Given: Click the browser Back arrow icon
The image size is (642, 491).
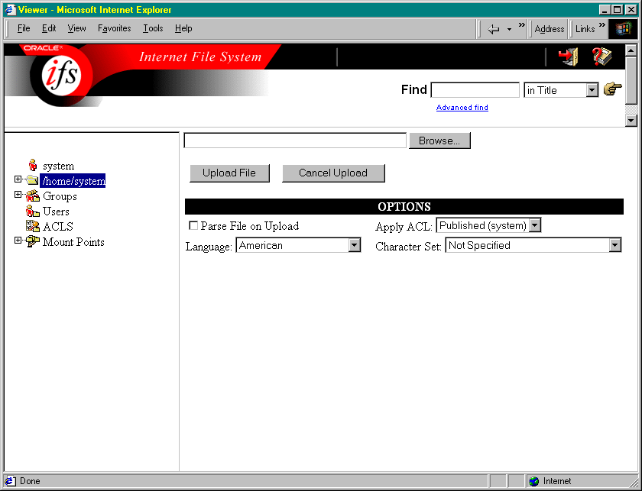Looking at the screenshot, I should click(494, 29).
